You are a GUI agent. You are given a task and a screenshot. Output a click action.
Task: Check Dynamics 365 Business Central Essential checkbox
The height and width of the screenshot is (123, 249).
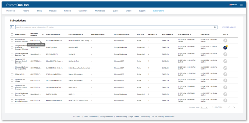point(12,61)
